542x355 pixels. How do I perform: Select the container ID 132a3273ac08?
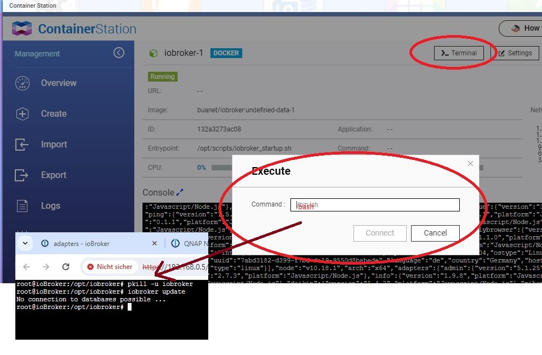(219, 129)
